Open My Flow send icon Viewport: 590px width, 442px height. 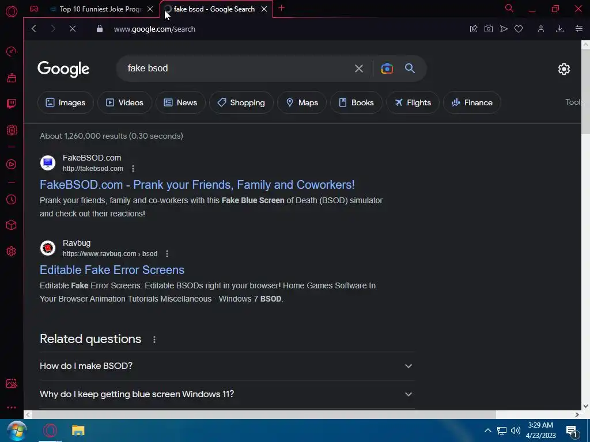point(504,29)
